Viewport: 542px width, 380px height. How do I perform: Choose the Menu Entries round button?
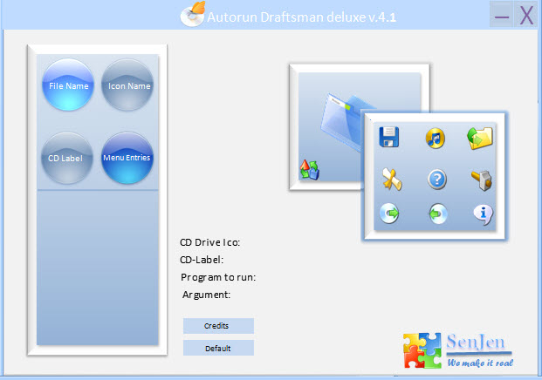pos(127,158)
